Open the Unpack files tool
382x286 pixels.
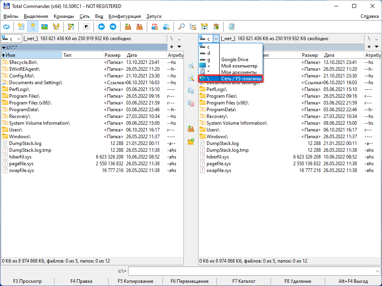140,27
